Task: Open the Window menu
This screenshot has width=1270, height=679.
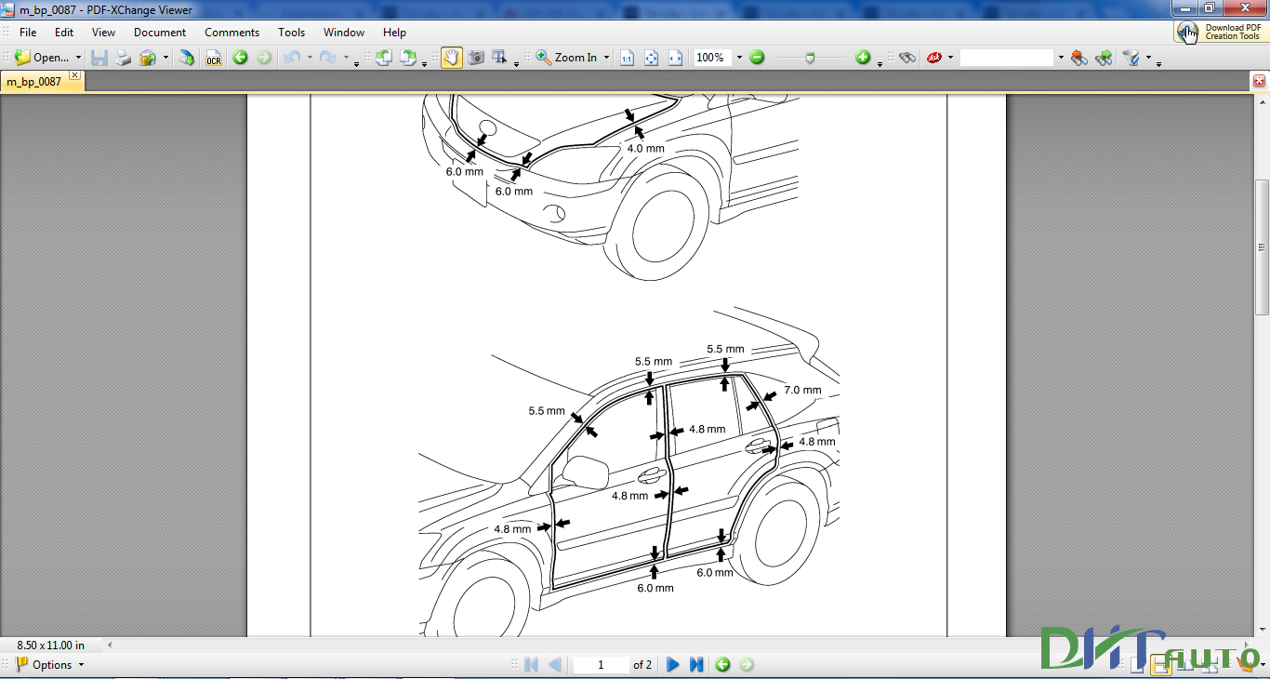Action: coord(344,33)
